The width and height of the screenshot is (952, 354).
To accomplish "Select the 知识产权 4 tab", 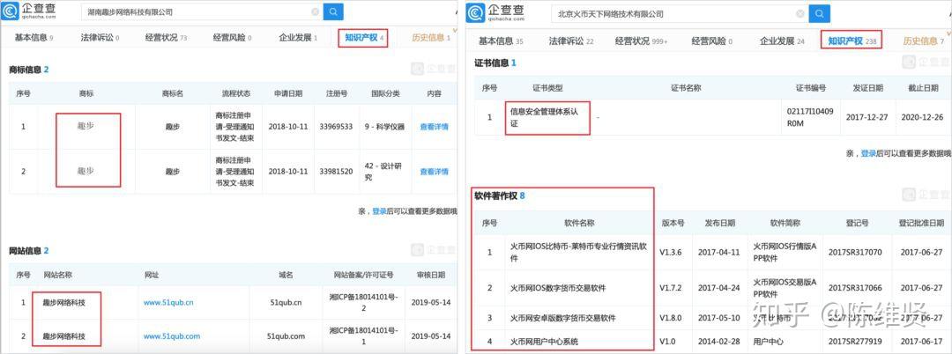I will 364,38.
